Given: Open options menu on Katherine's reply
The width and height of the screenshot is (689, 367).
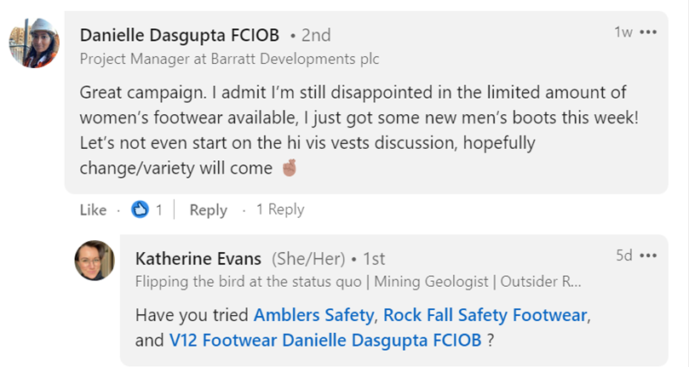Looking at the screenshot, I should 648,255.
